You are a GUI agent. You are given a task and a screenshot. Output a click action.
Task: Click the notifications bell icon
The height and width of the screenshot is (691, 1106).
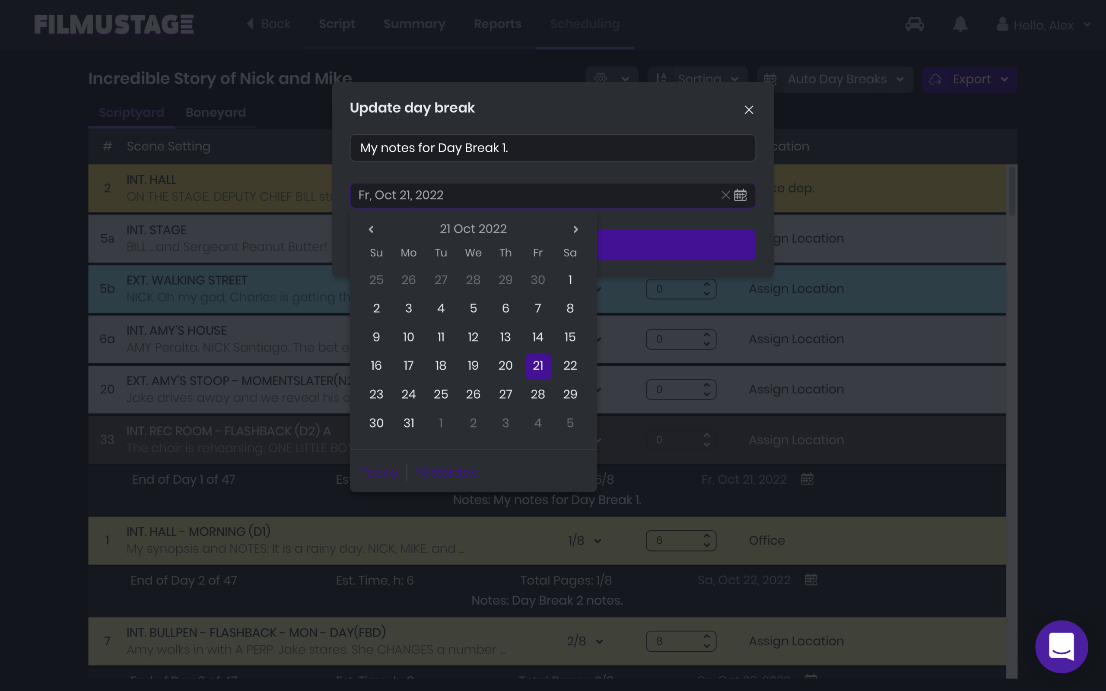click(x=961, y=25)
